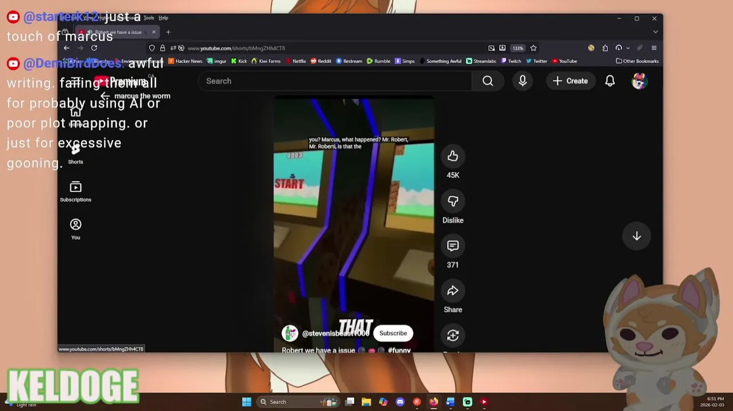733x411 pixels.
Task: Click the browser back arrow
Action: (67, 48)
